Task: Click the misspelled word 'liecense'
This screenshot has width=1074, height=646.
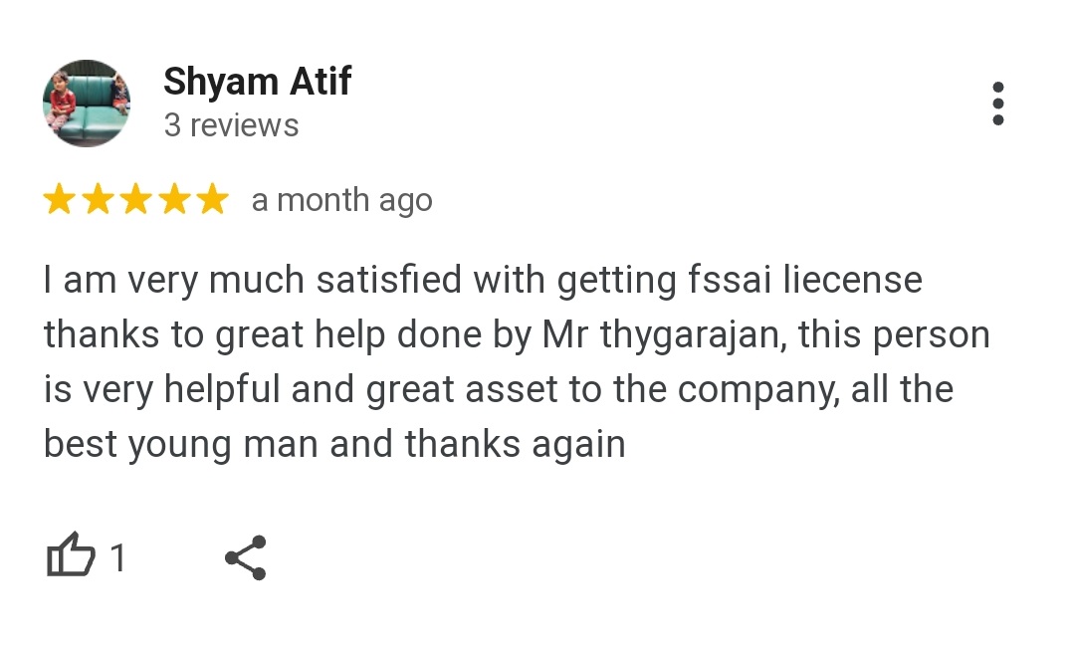Action: point(853,280)
